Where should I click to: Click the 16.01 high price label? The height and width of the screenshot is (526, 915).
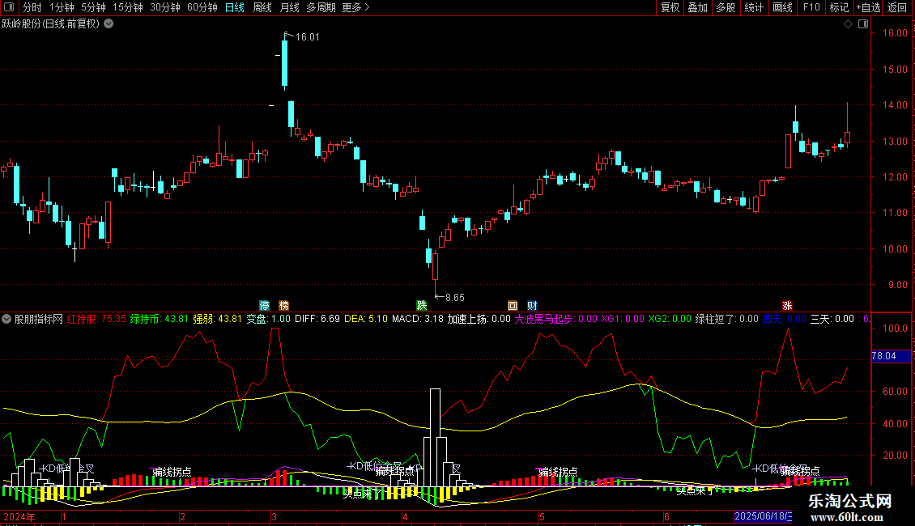tap(308, 37)
